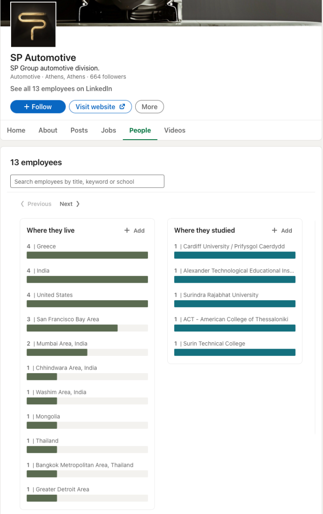Screen dimensions: 323x514
Task: Open the Jobs tab
Action: [109, 130]
